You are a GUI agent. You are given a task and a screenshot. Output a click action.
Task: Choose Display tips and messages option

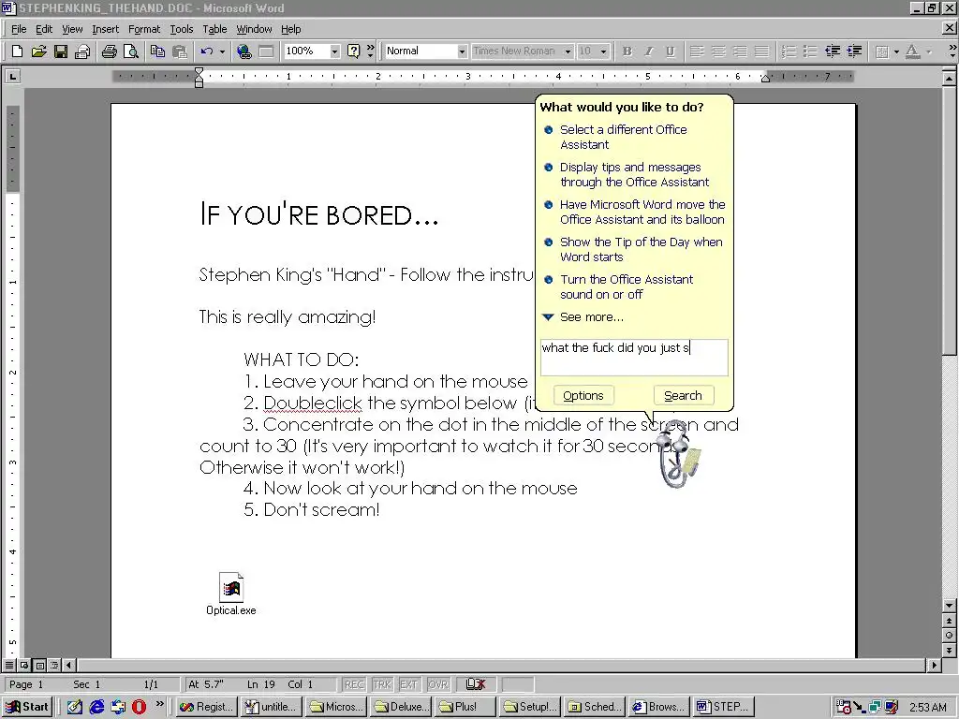634,175
